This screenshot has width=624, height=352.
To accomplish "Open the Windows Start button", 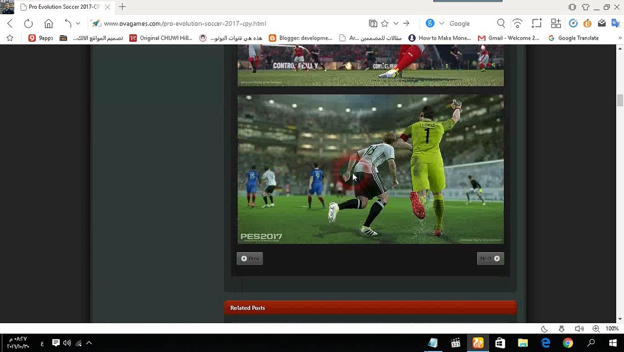I will (x=613, y=343).
